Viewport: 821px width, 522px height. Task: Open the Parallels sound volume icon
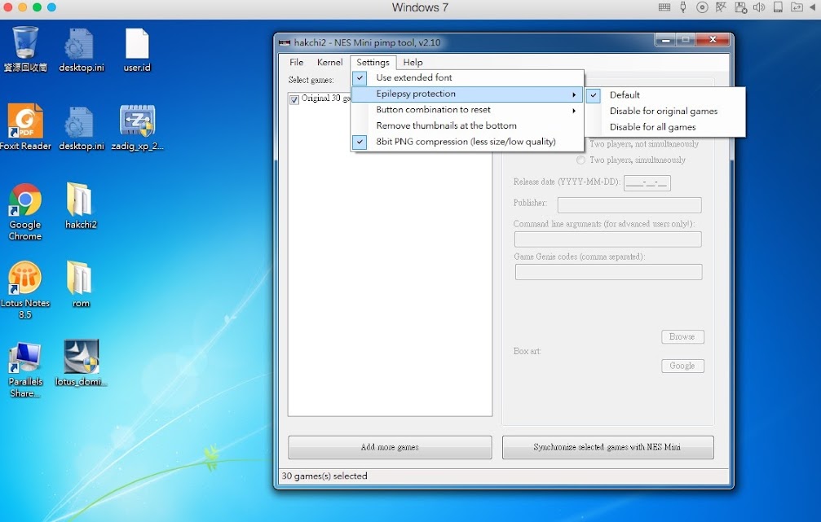(759, 7)
